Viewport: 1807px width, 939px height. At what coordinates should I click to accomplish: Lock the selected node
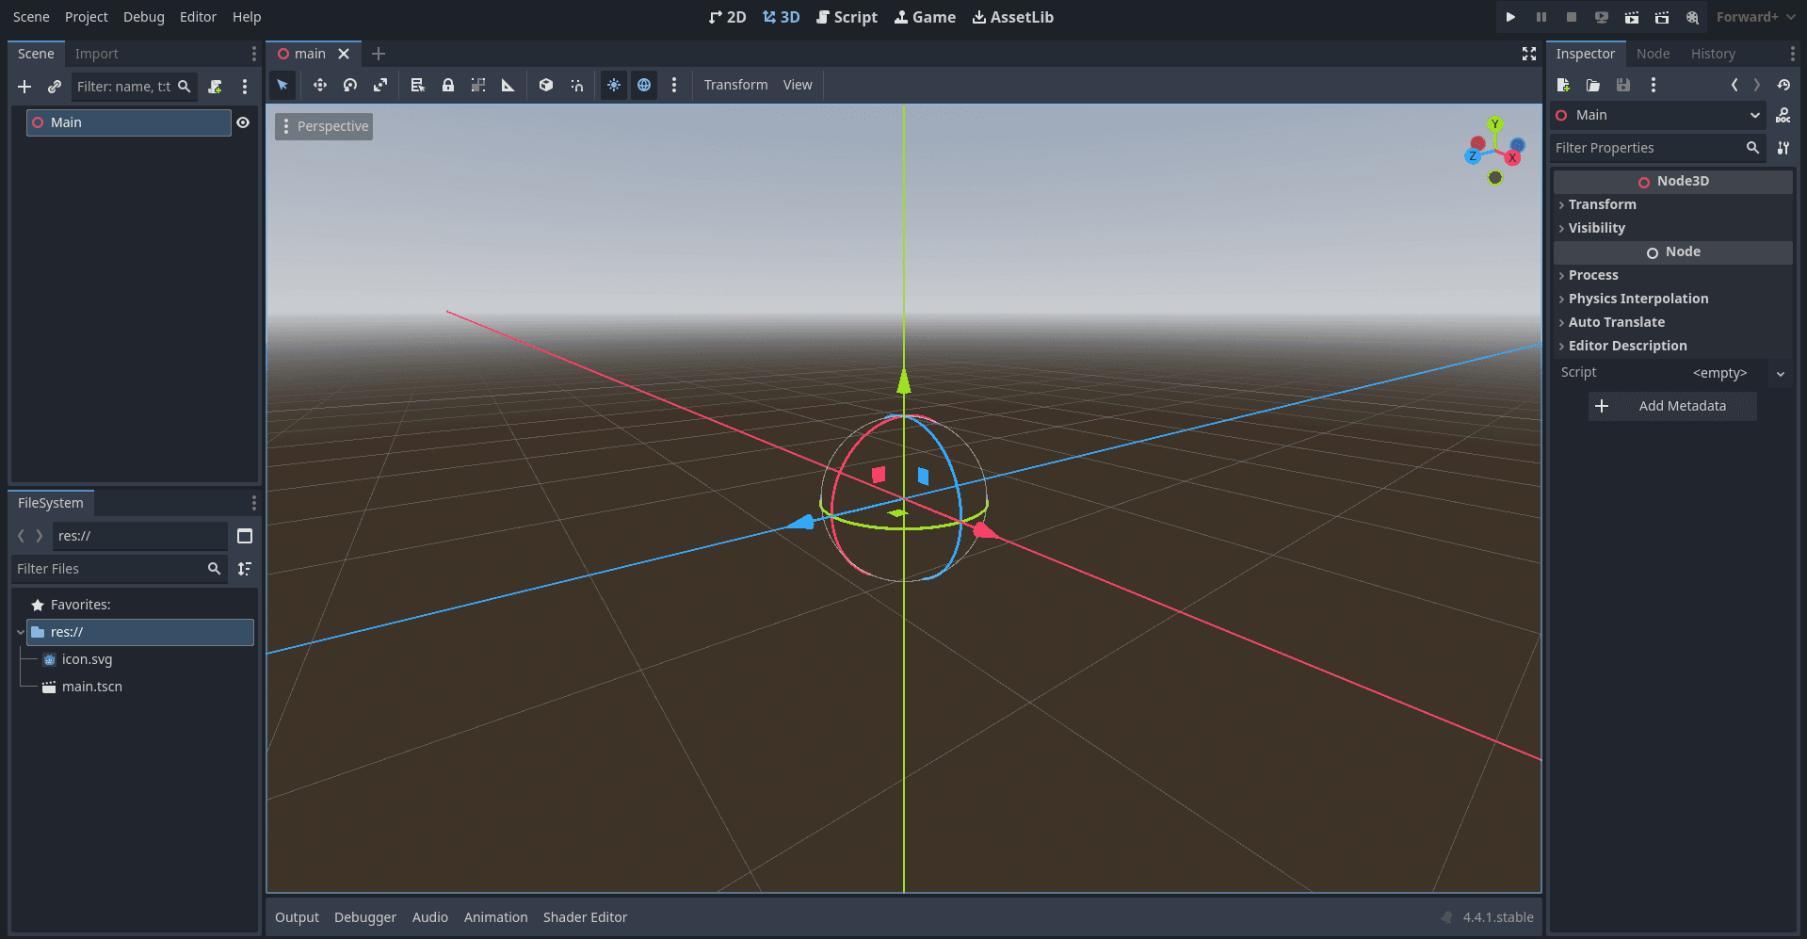click(x=448, y=85)
